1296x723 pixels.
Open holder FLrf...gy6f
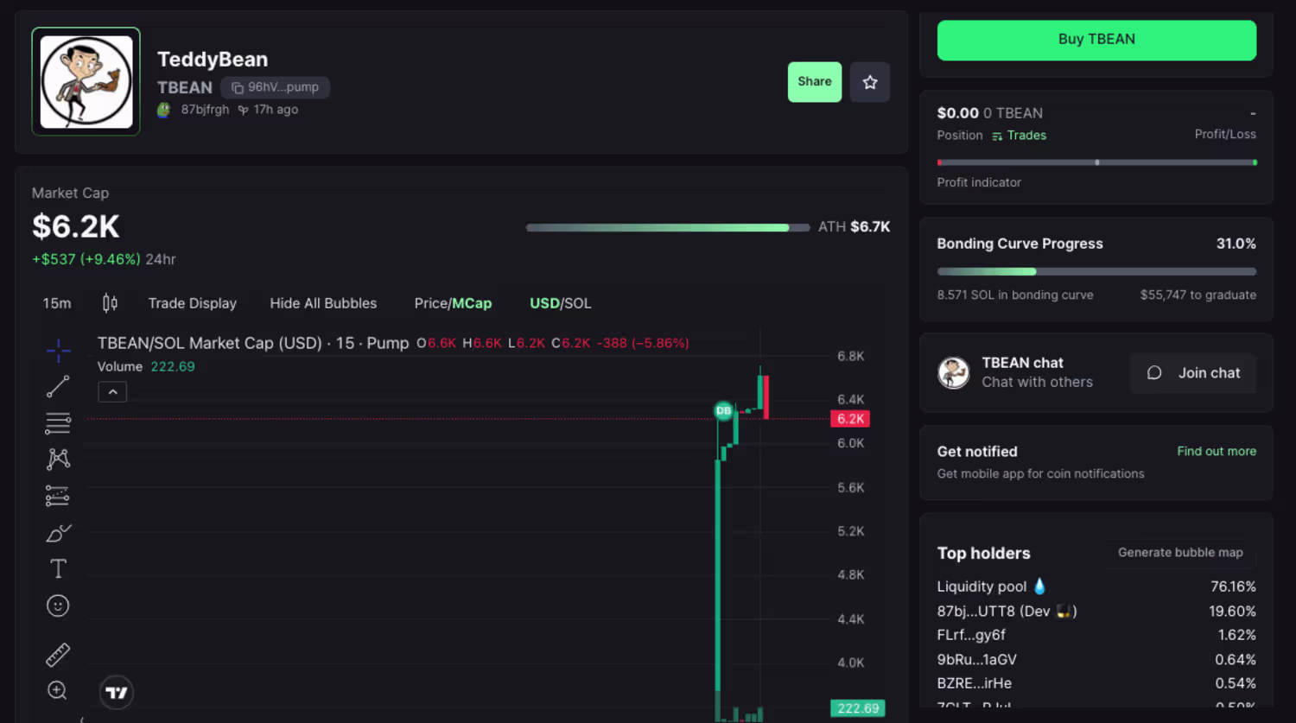[1096, 635]
